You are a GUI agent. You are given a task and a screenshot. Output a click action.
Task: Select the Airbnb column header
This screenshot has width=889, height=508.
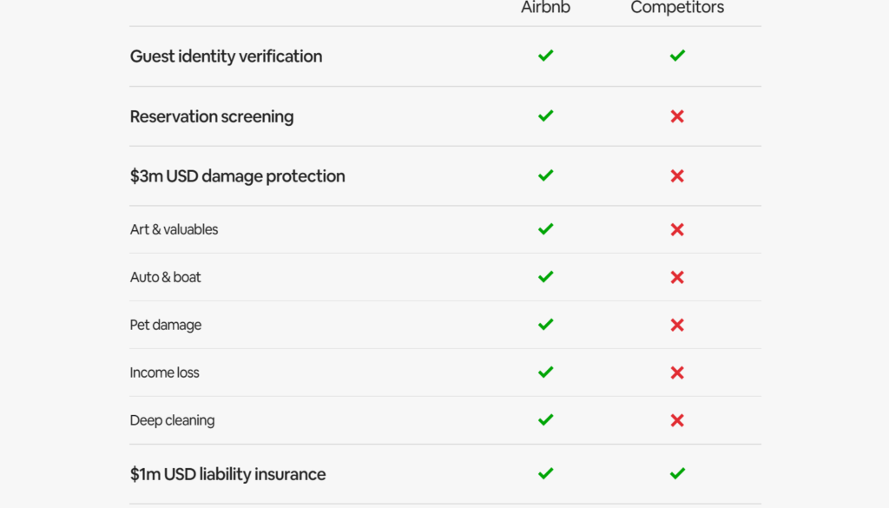click(545, 8)
